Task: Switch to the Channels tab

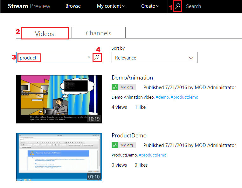Action: pyautogui.click(x=99, y=33)
